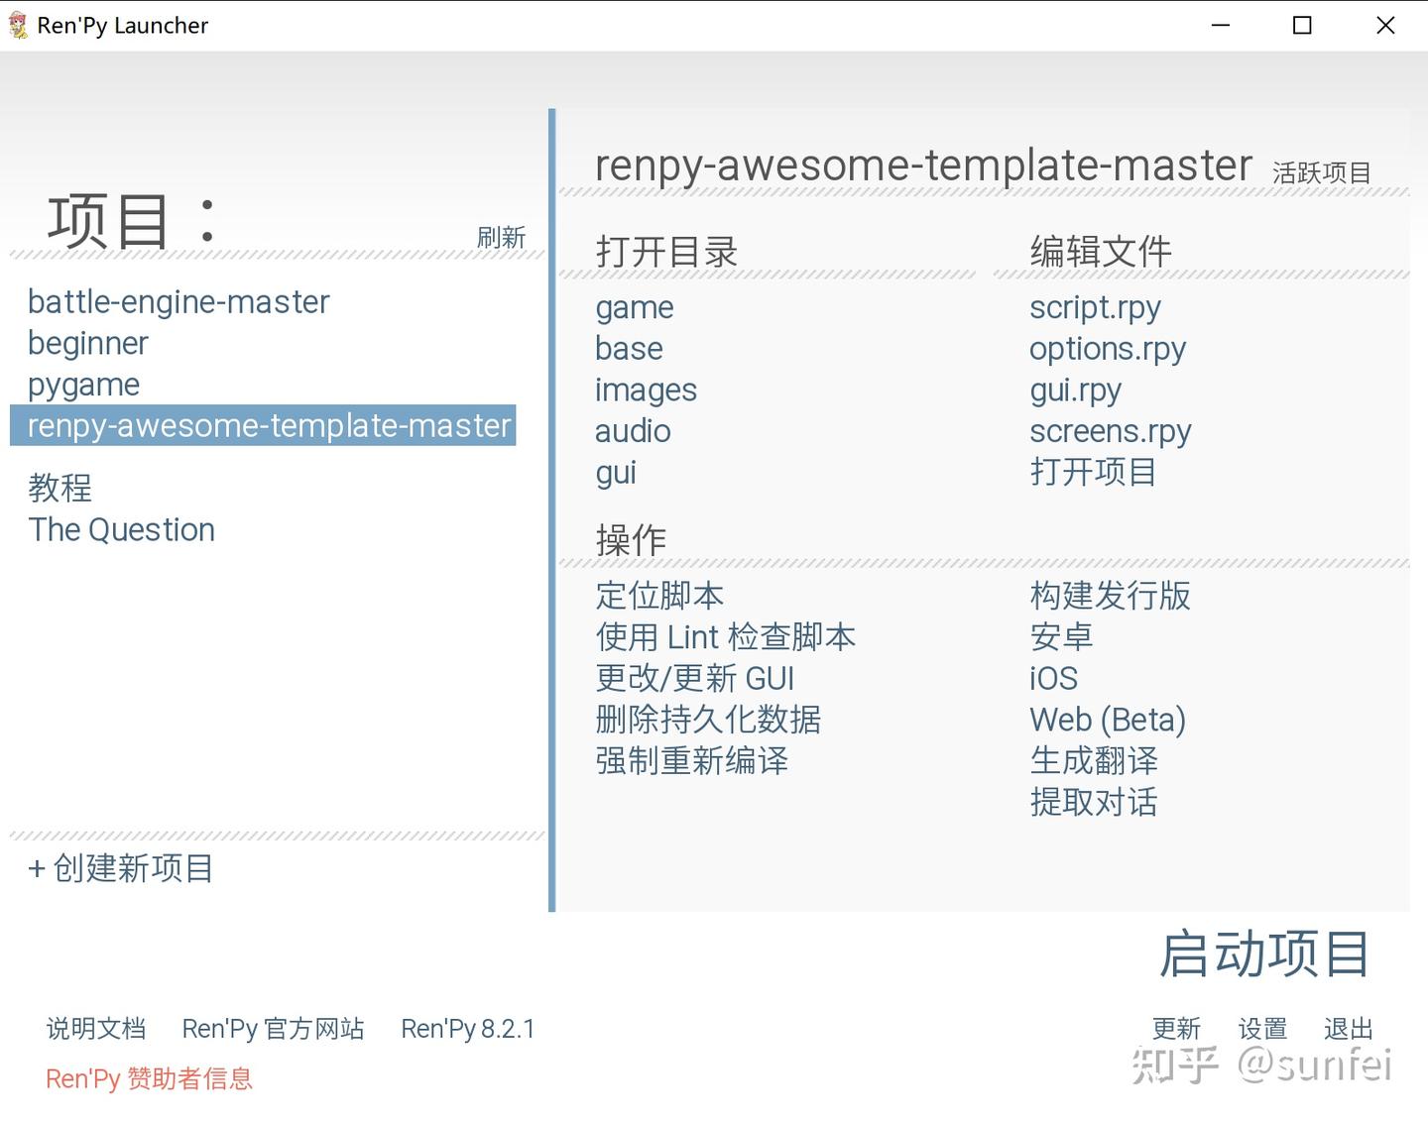Click 提取对话 to extract dialogue
Viewport: 1428px width, 1122px height.
click(1094, 802)
